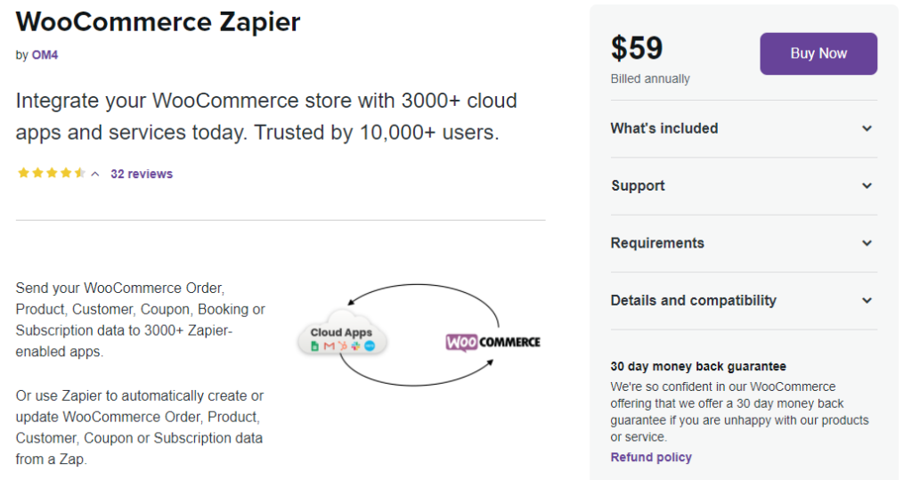Expand the Requirements section
Viewport: 912px width, 480px height.
(744, 243)
